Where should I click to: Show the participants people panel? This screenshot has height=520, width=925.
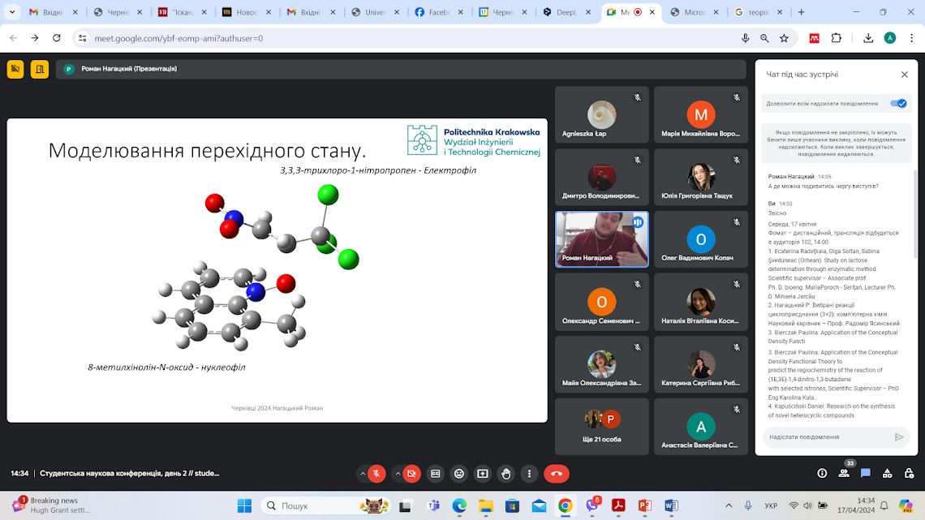coord(844,474)
